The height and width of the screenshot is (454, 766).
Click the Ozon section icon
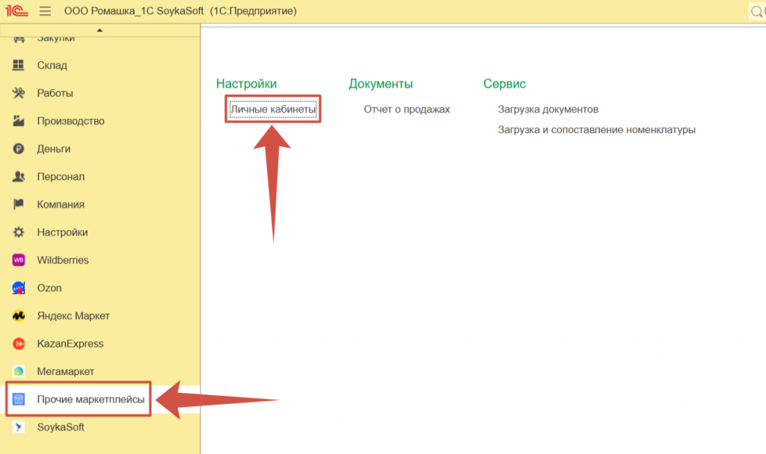[19, 287]
